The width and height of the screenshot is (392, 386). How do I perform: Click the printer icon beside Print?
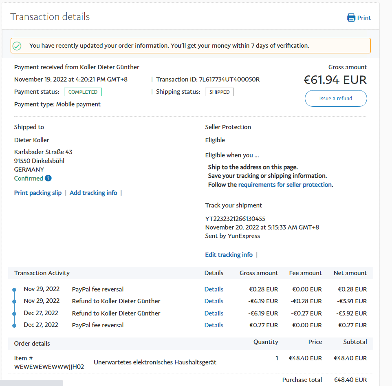(351, 18)
